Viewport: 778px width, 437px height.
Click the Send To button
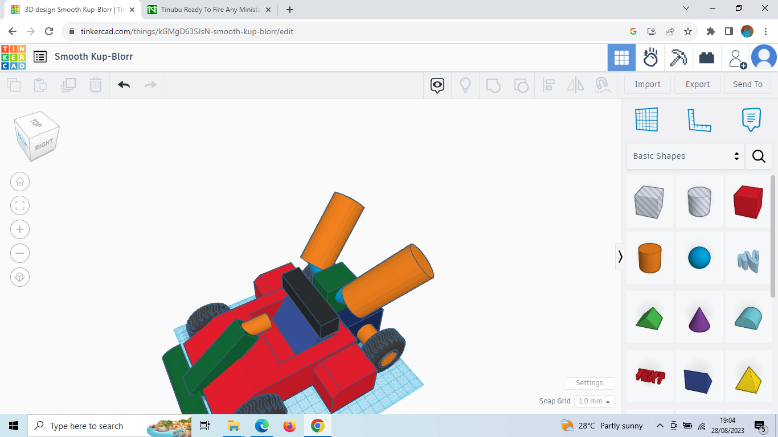pyautogui.click(x=748, y=84)
